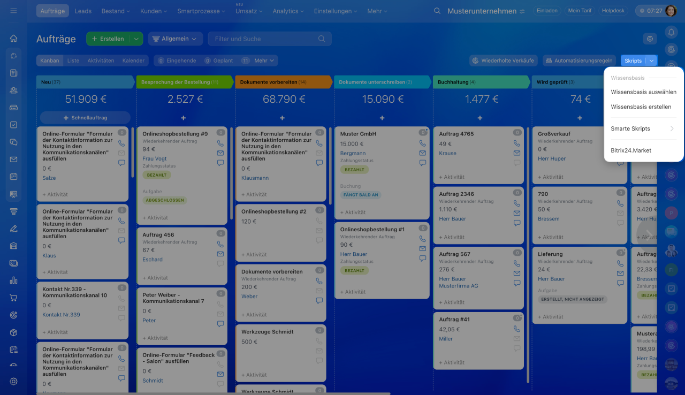Open the Kanban settings gear
685x395 pixels.
click(650, 39)
